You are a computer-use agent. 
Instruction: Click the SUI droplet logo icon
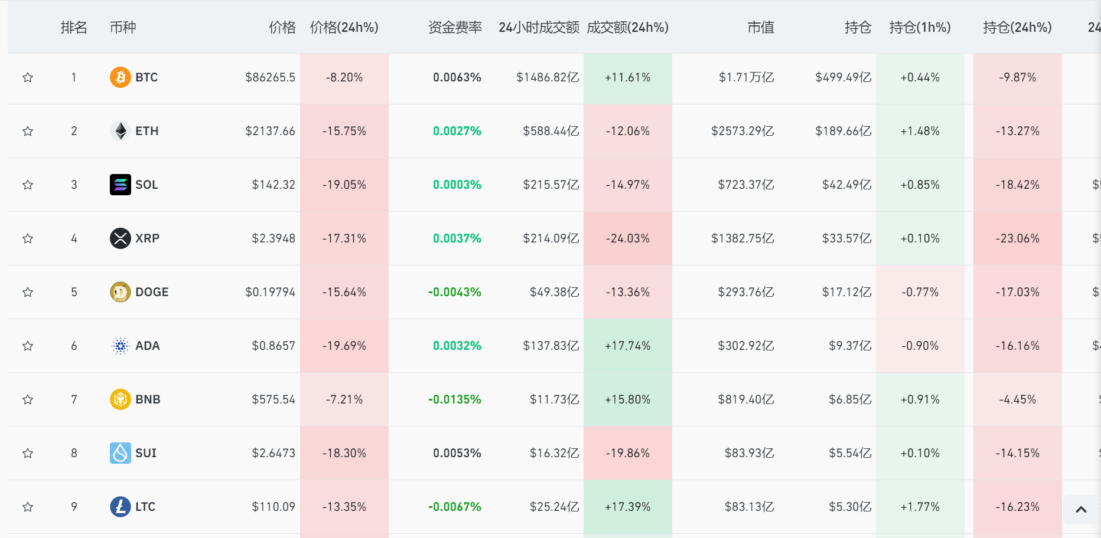(120, 453)
